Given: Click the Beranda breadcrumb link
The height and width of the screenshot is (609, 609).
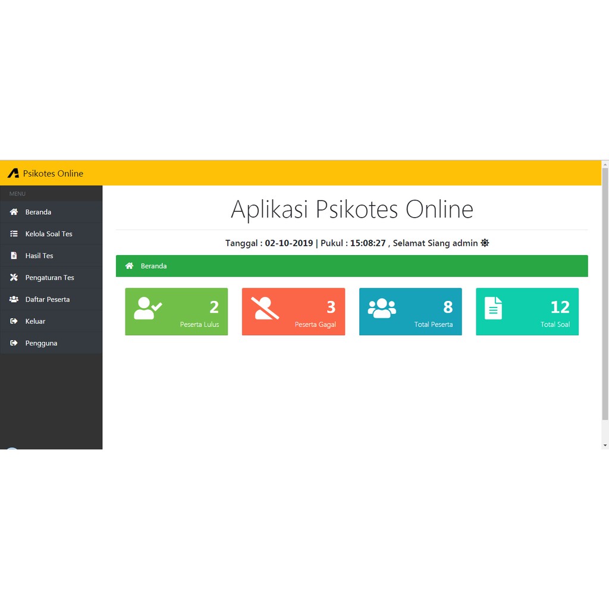Looking at the screenshot, I should (153, 266).
